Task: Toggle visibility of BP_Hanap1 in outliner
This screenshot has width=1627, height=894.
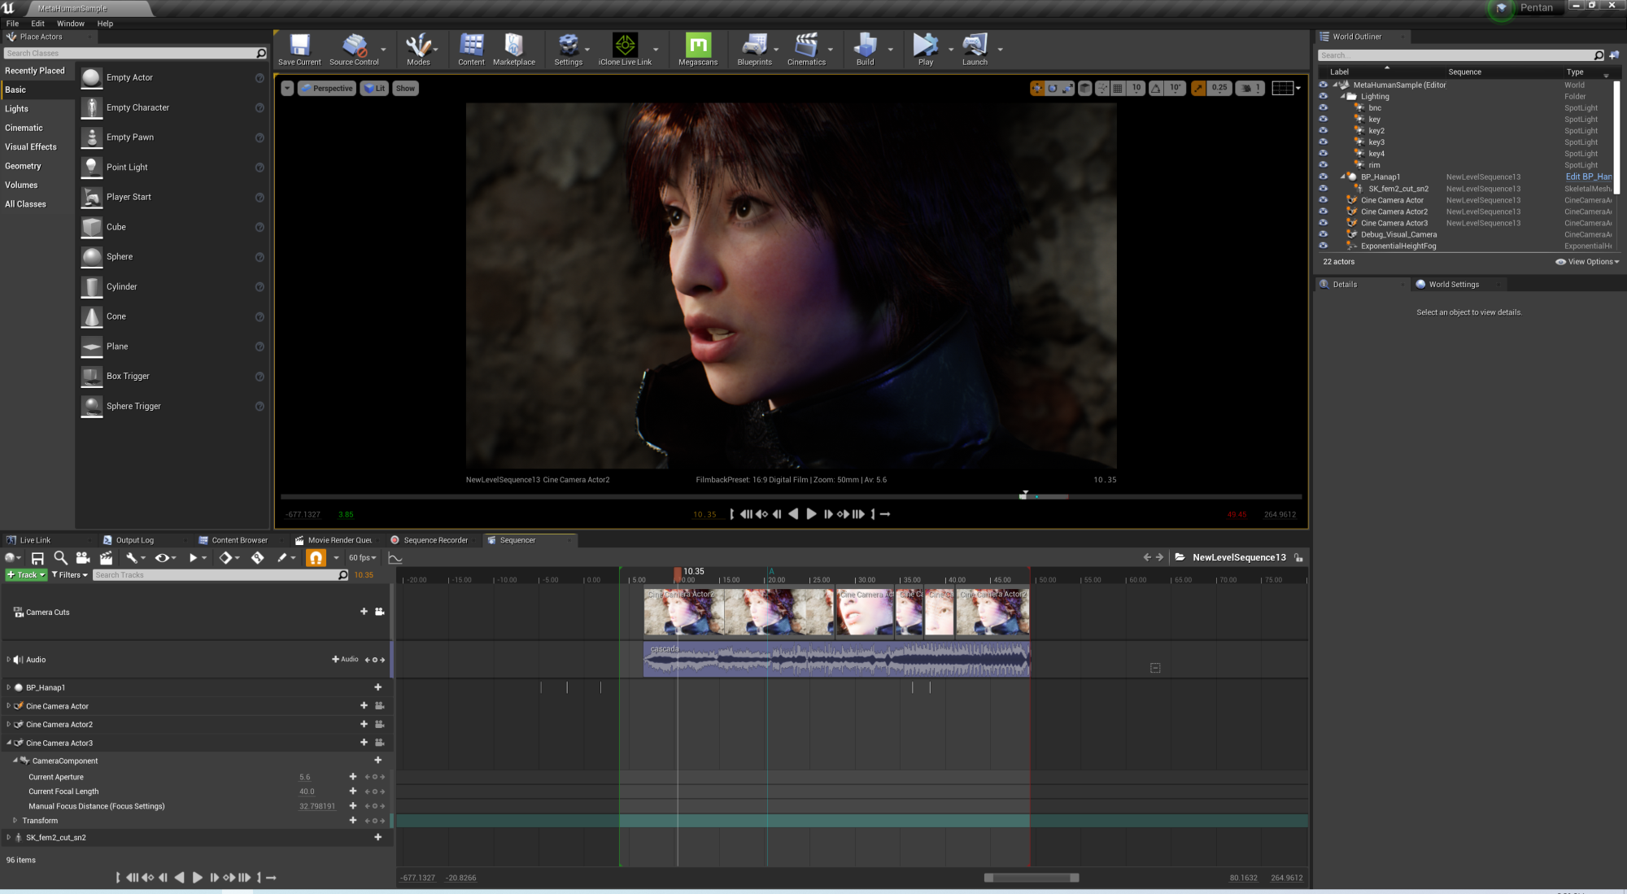Action: point(1323,177)
